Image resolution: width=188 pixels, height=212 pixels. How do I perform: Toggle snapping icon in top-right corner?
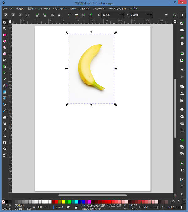pyautogui.click(x=175, y=15)
